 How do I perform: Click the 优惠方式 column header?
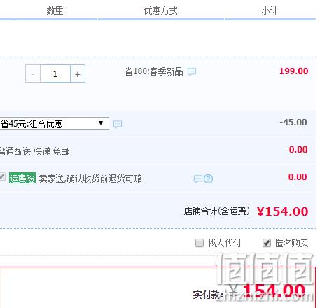pos(161,10)
